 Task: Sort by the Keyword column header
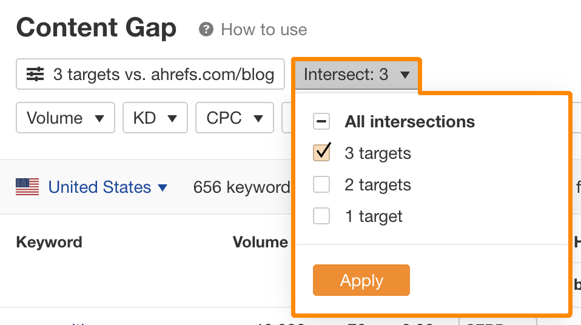coord(49,243)
